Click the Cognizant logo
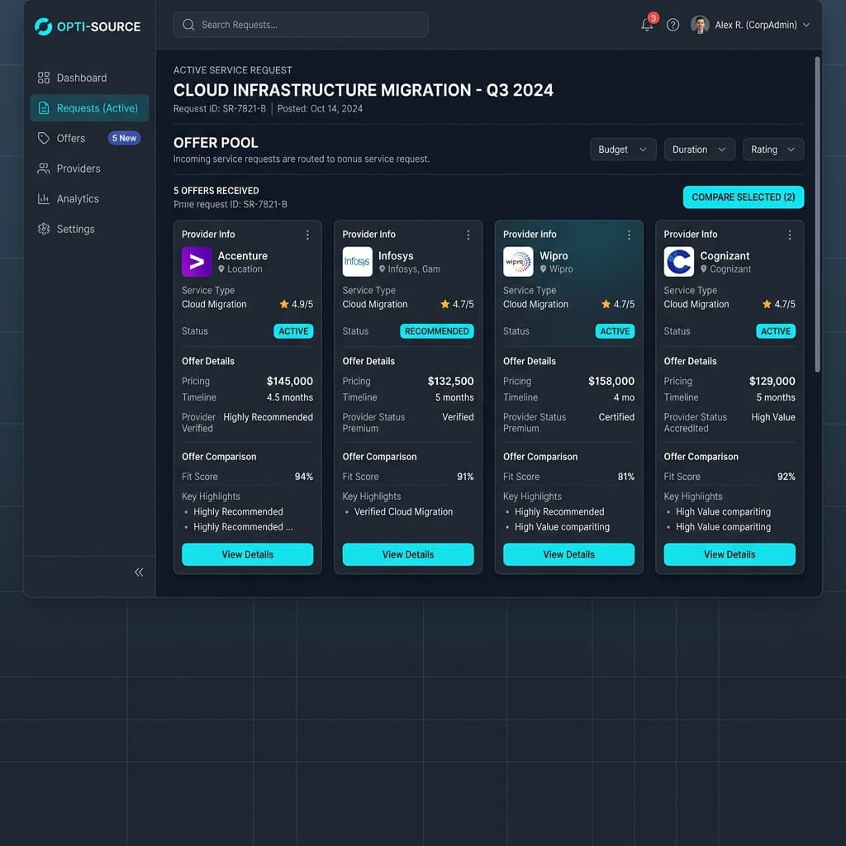The width and height of the screenshot is (846, 846). pyautogui.click(x=679, y=262)
